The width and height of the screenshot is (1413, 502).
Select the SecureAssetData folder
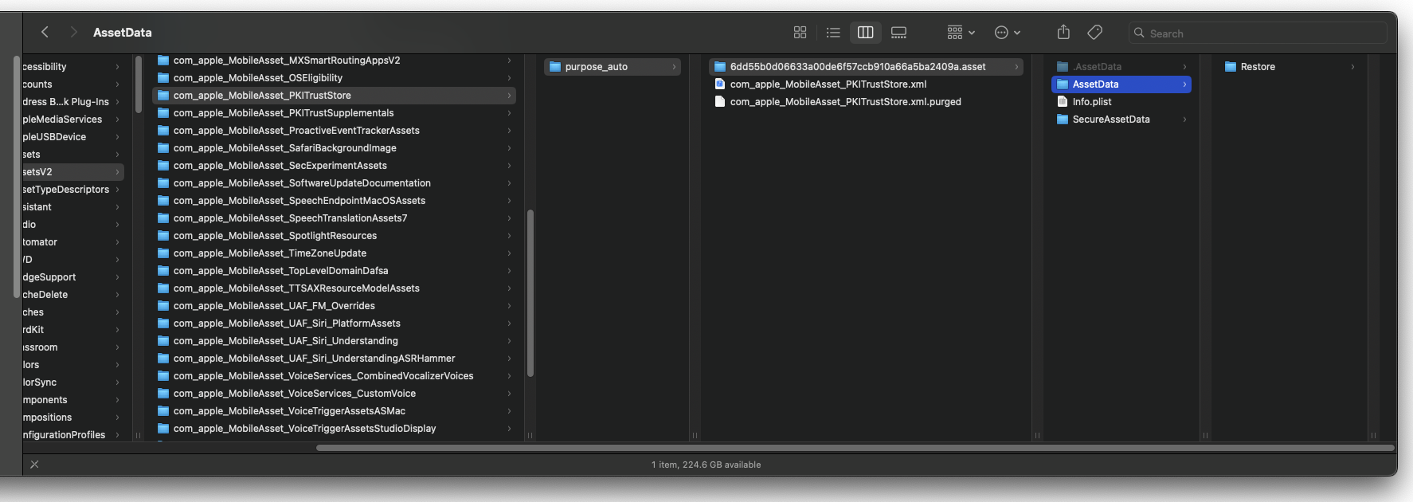(1121, 120)
